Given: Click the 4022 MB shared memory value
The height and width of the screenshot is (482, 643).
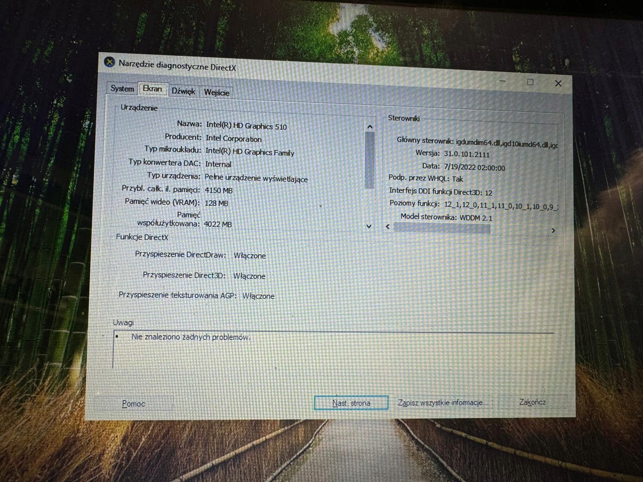Looking at the screenshot, I should [218, 224].
